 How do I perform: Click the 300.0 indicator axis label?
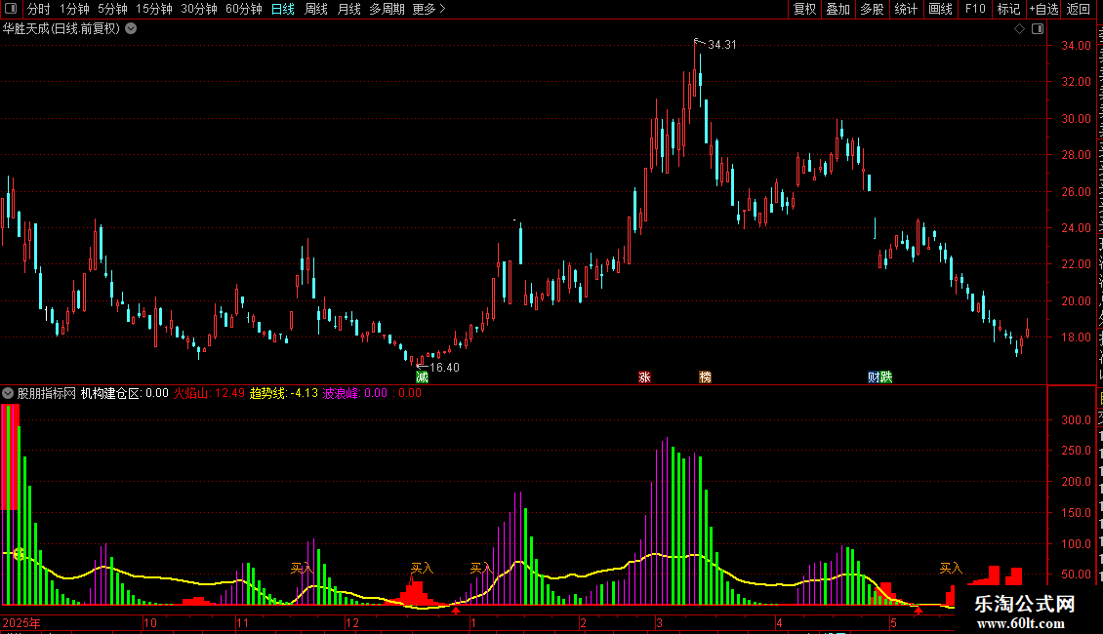1076,420
